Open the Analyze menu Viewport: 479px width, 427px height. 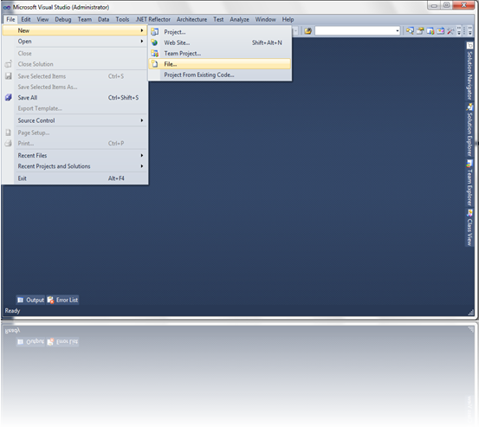pyautogui.click(x=239, y=19)
